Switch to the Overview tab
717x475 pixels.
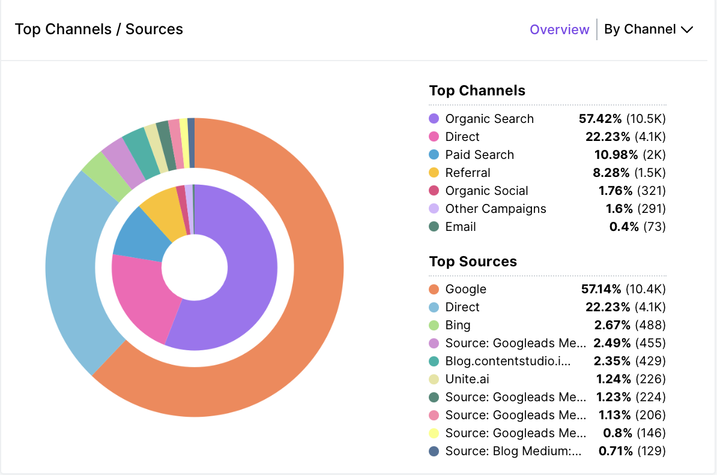(x=559, y=29)
